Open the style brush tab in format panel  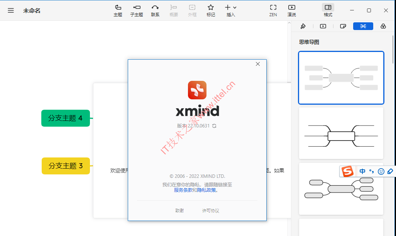303,26
